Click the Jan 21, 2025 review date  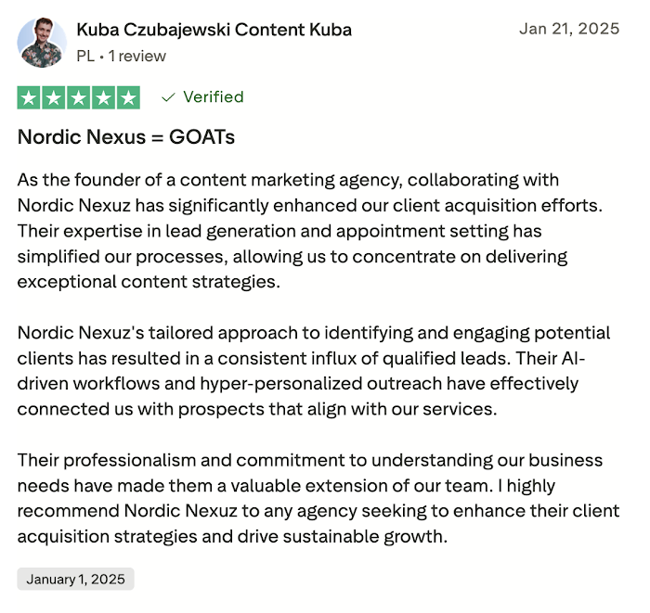tap(569, 29)
